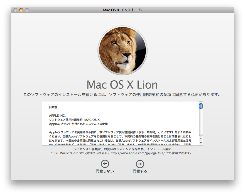Viewport: 245px width, 195px height.
Task: Click the Mac OS X インストール window title
Action: point(122,10)
